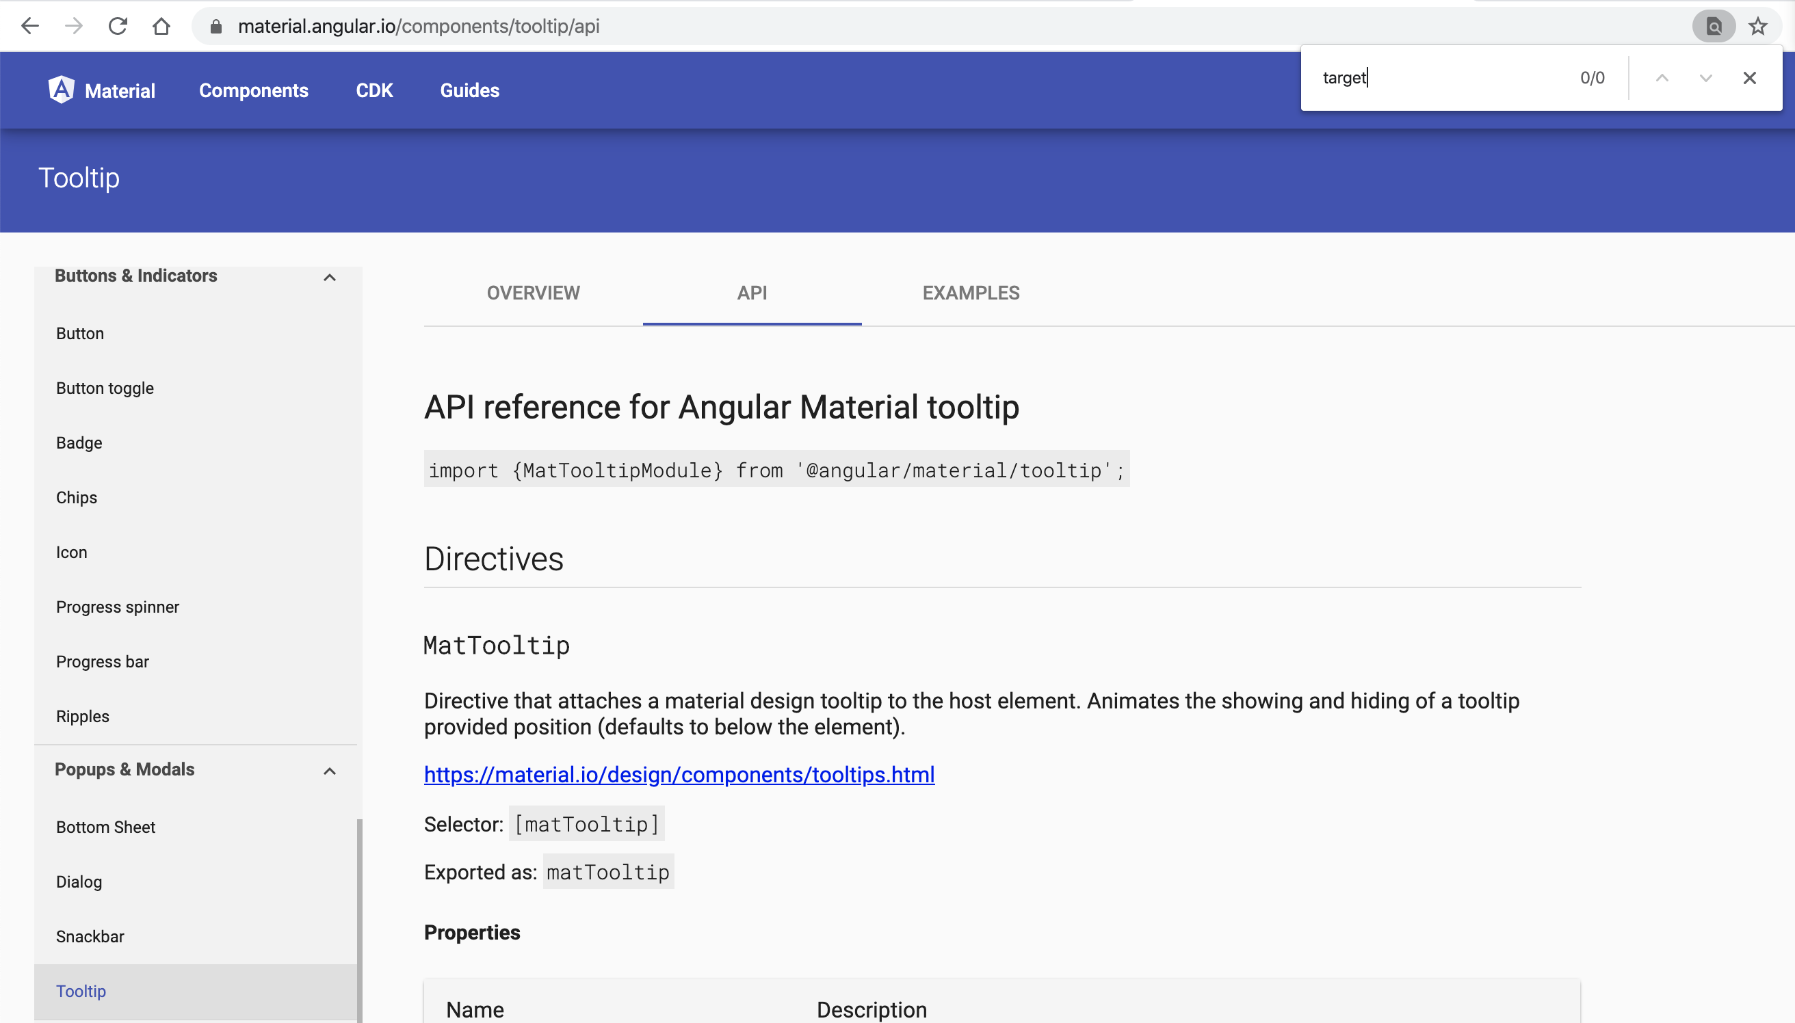Follow the material.io tooltips design link
This screenshot has width=1795, height=1023.
click(679, 775)
